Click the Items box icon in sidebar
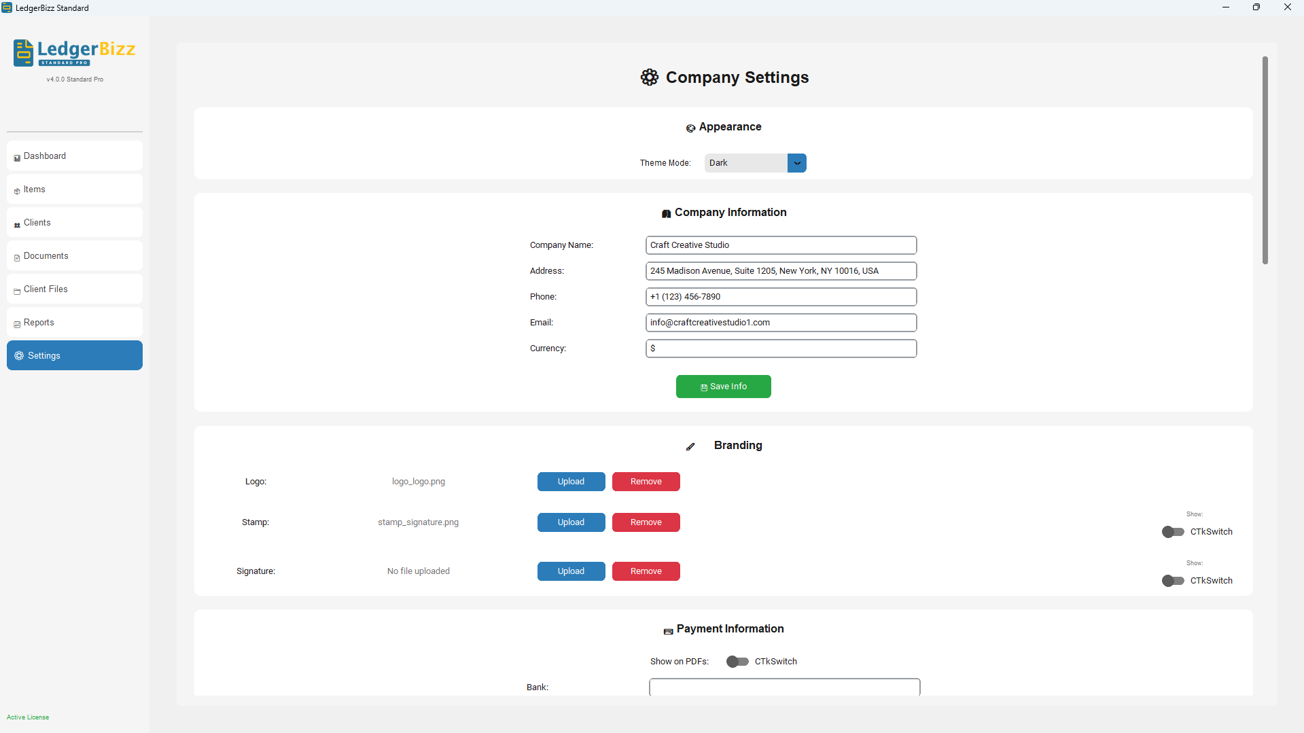The image size is (1304, 733). coord(17,191)
